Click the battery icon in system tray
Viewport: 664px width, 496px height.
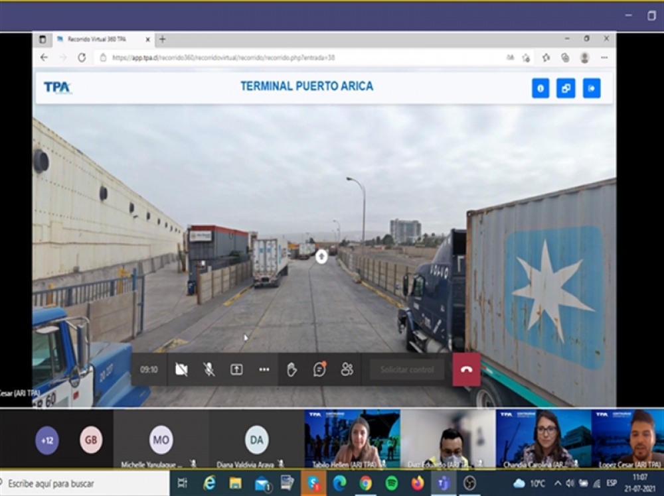point(584,483)
